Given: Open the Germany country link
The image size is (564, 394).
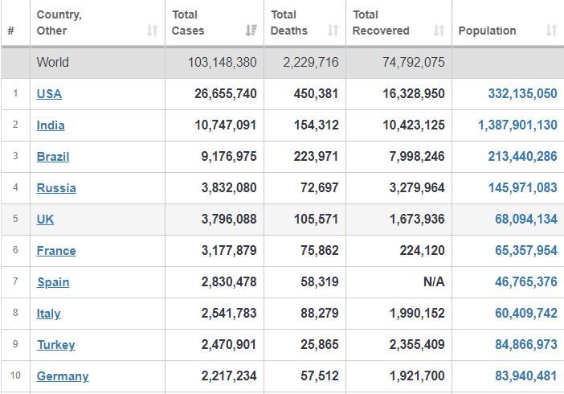Looking at the screenshot, I should [x=63, y=376].
